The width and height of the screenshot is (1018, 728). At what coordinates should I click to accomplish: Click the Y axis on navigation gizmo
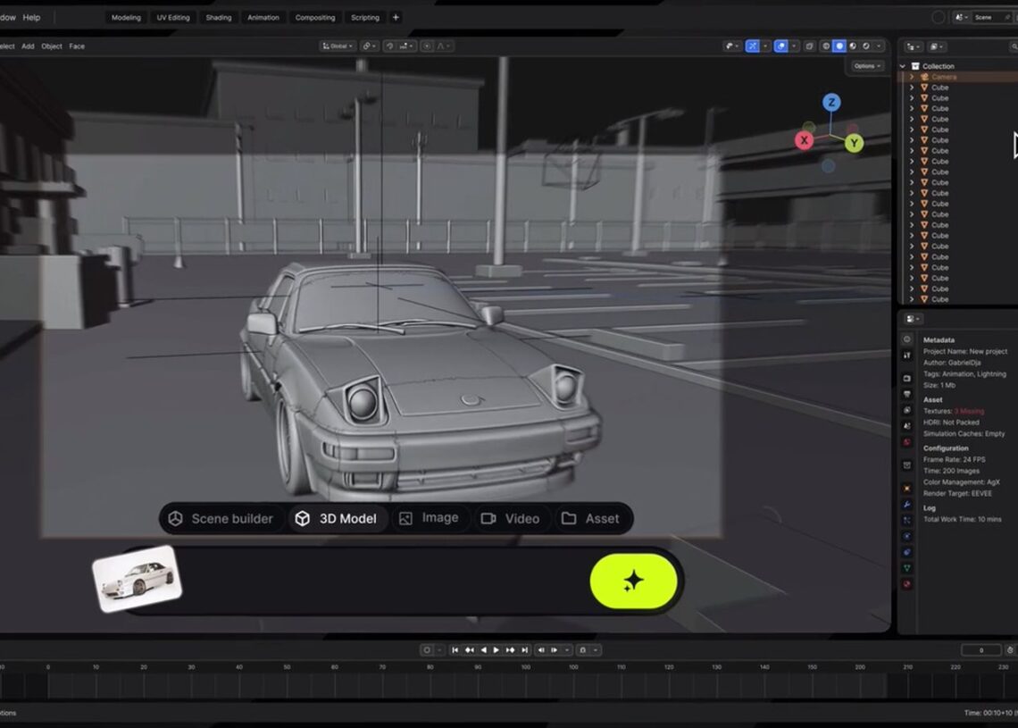tap(855, 143)
